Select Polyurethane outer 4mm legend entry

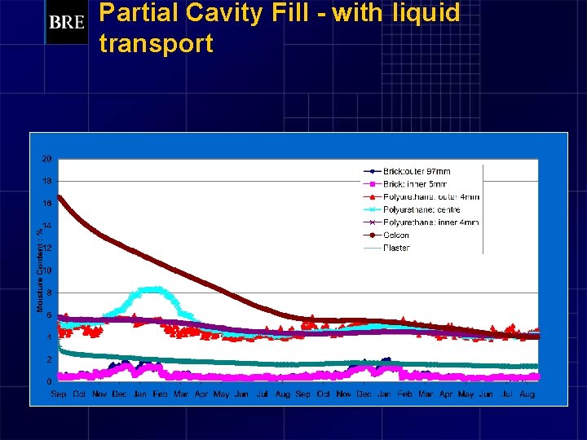[421, 197]
